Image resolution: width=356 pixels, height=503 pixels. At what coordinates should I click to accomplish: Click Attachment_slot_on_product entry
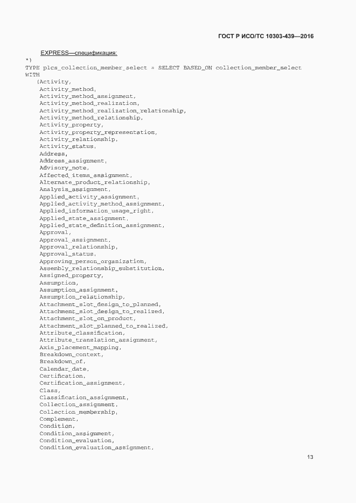coord(88,319)
